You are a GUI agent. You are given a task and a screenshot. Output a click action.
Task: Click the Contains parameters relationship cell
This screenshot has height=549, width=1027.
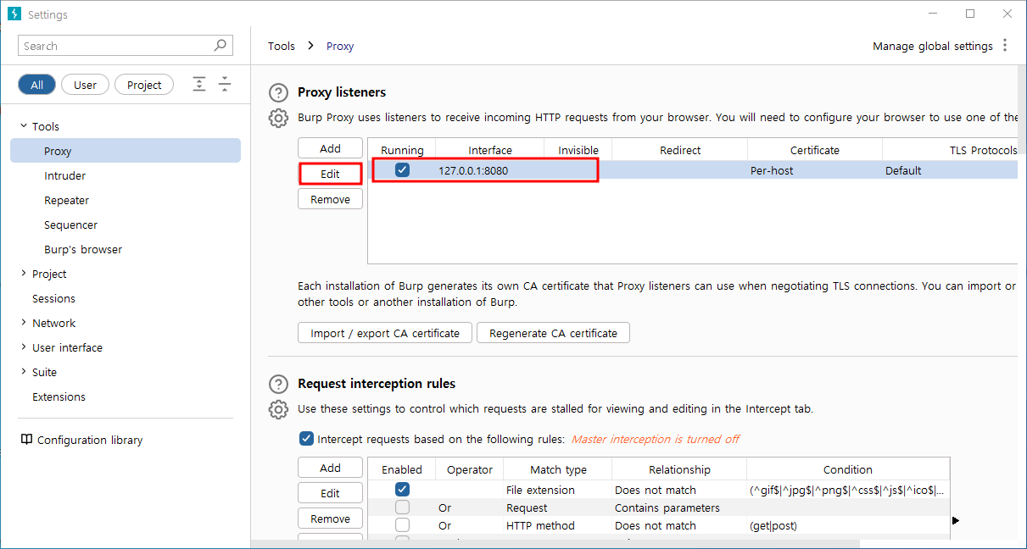[x=679, y=507]
